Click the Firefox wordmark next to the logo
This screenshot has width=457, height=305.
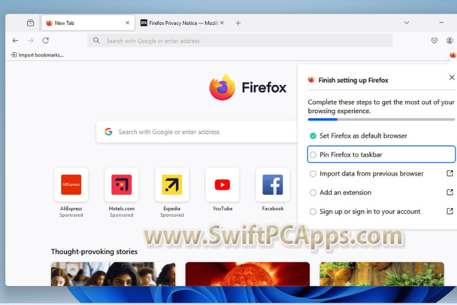(x=264, y=87)
